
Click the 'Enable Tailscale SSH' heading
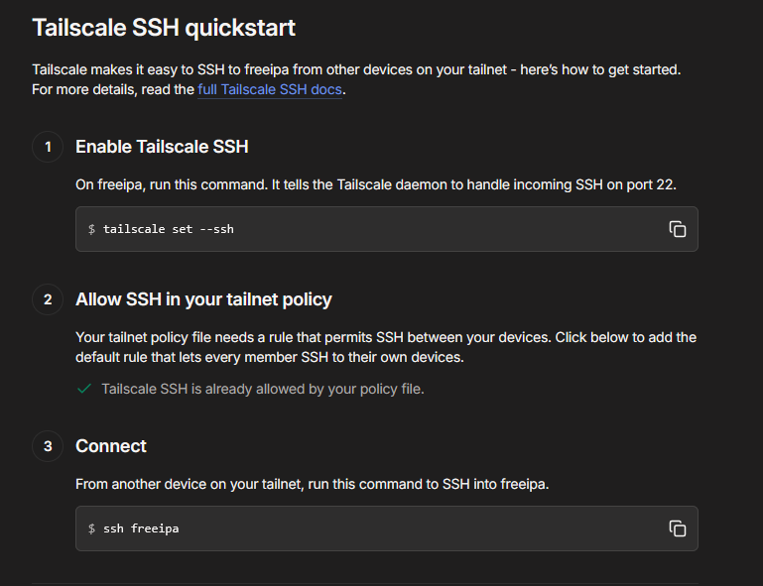coord(162,147)
